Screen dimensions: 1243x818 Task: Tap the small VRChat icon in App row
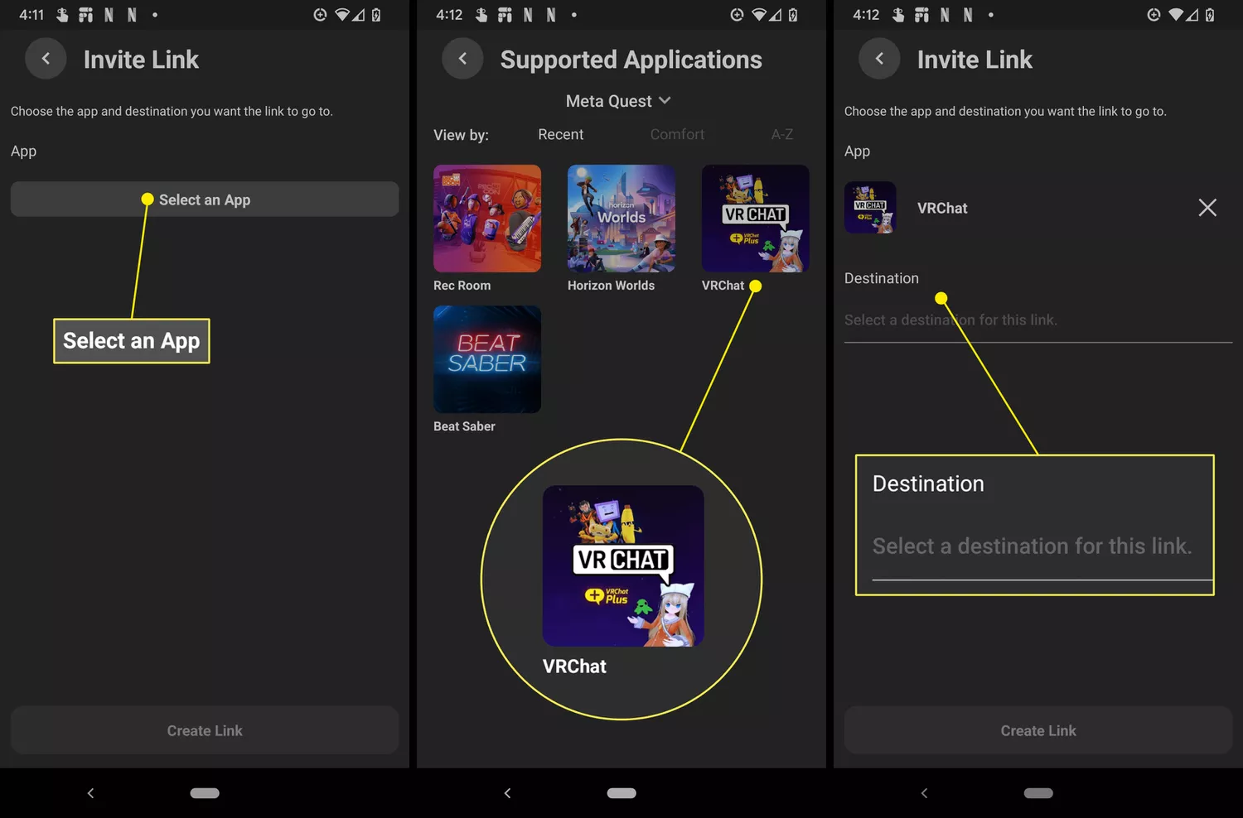tap(870, 208)
